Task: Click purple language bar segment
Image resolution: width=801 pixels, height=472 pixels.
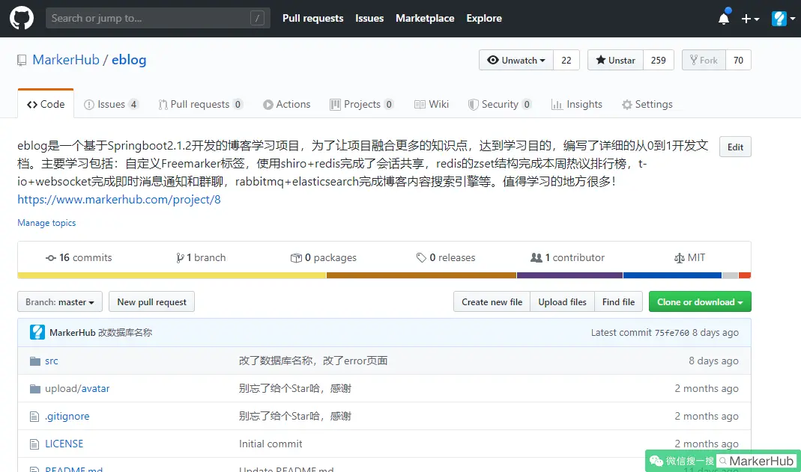Action: (569, 275)
